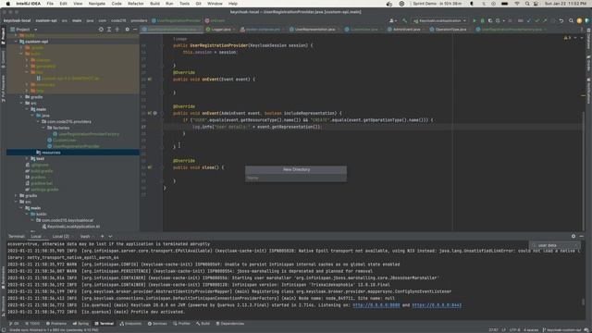
Task: Click the Debug bug icon in toolbar
Action: pyautogui.click(x=482, y=20)
